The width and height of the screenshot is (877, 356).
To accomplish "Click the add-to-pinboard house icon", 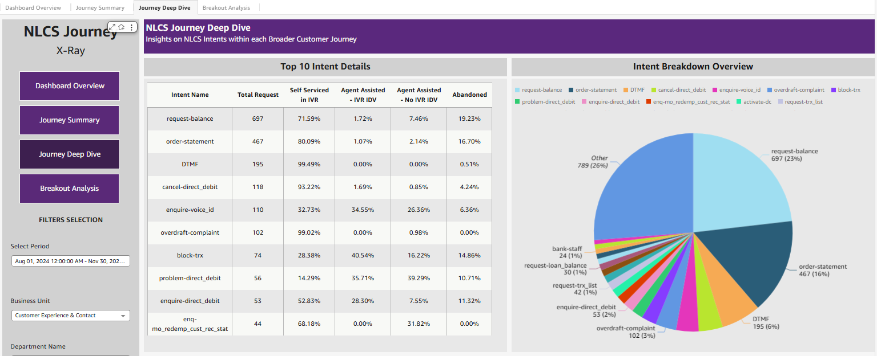I will coord(122,27).
